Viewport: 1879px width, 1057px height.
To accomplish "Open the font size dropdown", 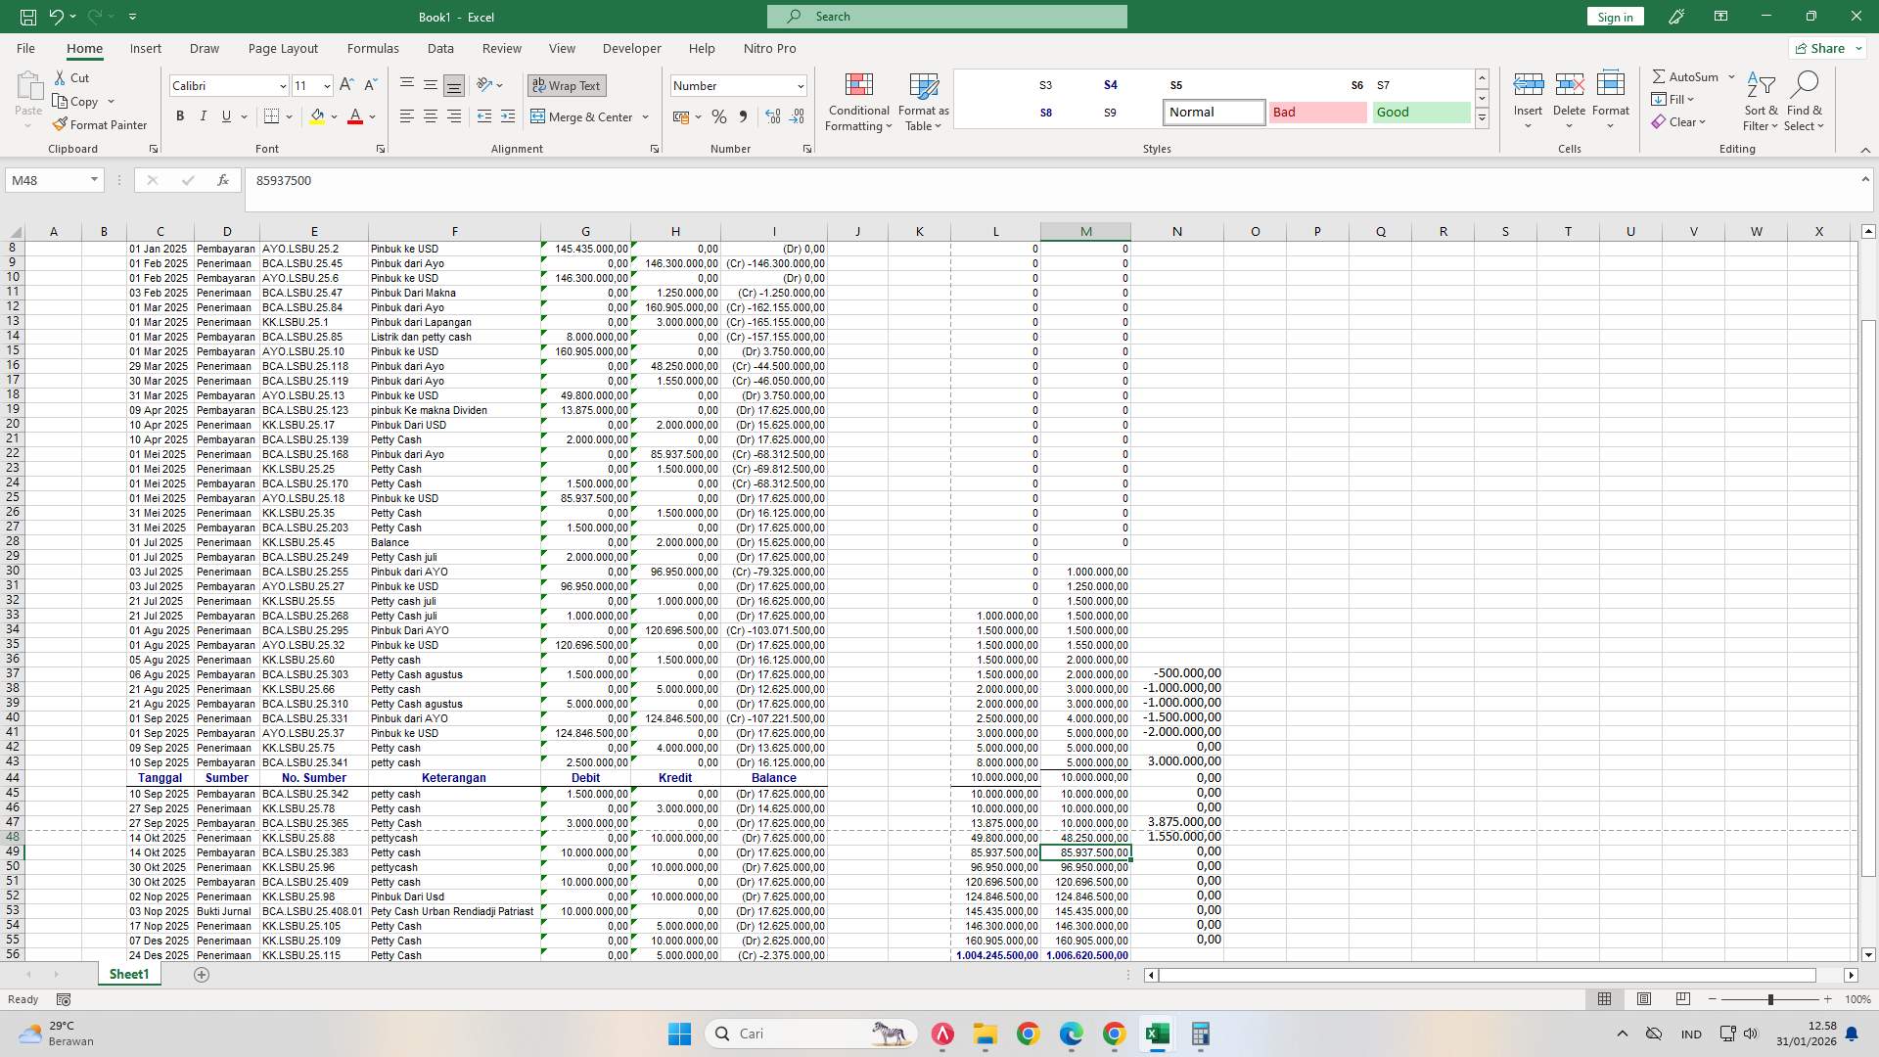I will click(x=326, y=85).
